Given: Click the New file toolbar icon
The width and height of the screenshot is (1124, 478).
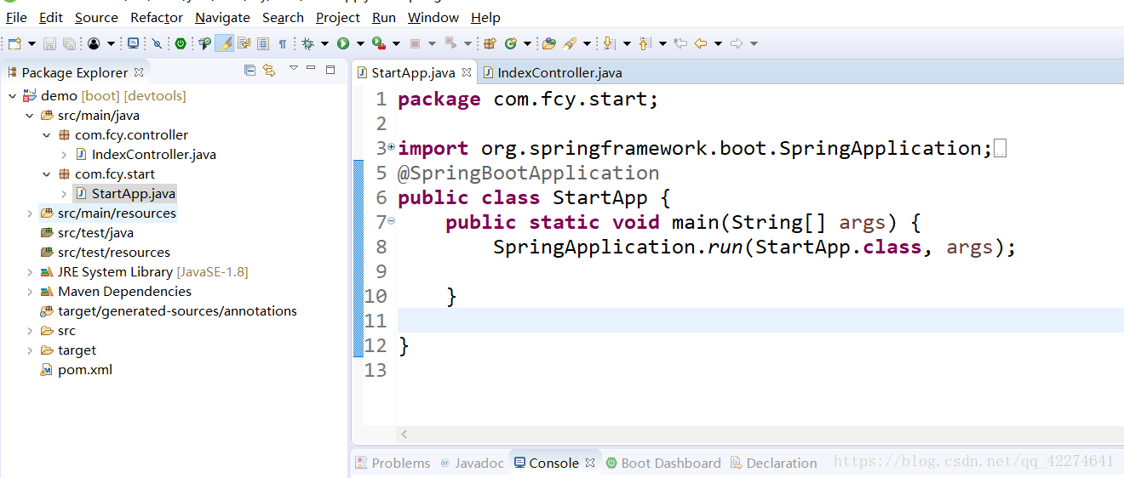Looking at the screenshot, I should 14,43.
